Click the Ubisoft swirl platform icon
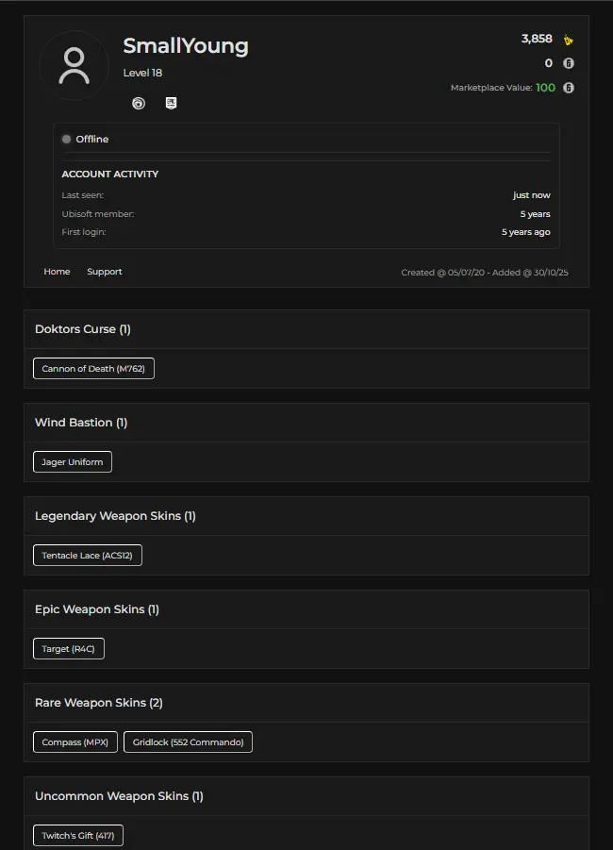Screen dimensions: 613x850 [139, 104]
